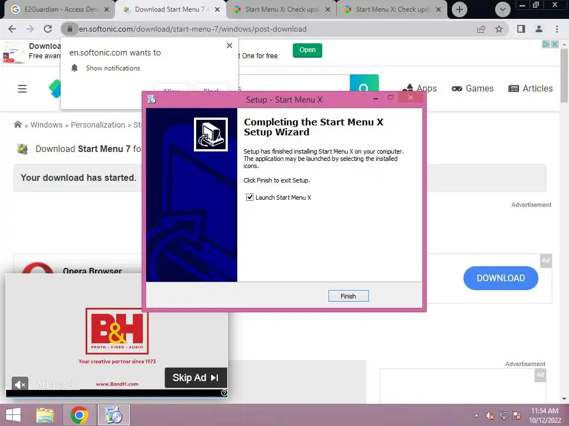Open Apps section on Softonic

pos(420,88)
